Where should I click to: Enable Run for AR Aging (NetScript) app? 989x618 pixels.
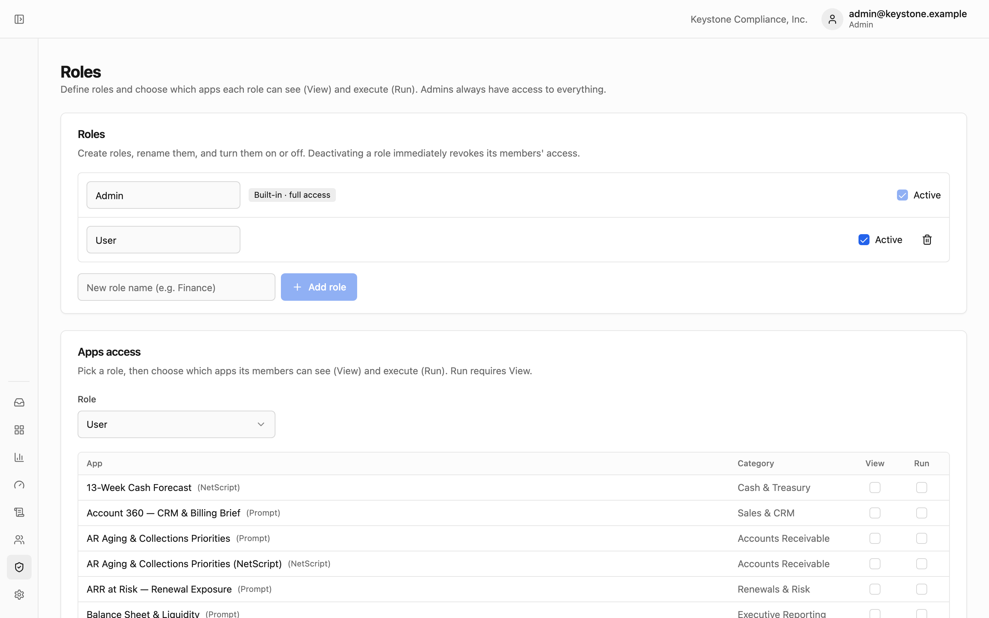[922, 564]
